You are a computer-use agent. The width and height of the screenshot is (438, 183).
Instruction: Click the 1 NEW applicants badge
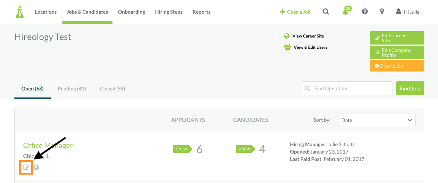click(183, 149)
